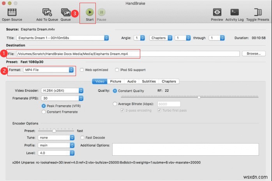Click the Browse... button

click(x=254, y=53)
